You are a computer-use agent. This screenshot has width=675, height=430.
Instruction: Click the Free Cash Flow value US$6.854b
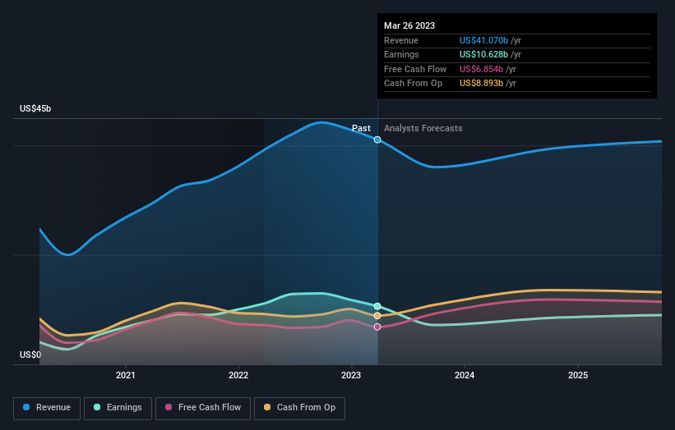point(481,69)
